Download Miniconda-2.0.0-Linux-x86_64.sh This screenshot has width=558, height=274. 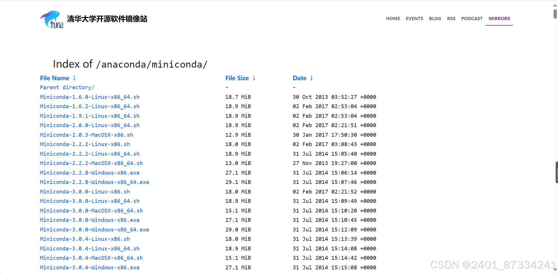tap(90, 125)
